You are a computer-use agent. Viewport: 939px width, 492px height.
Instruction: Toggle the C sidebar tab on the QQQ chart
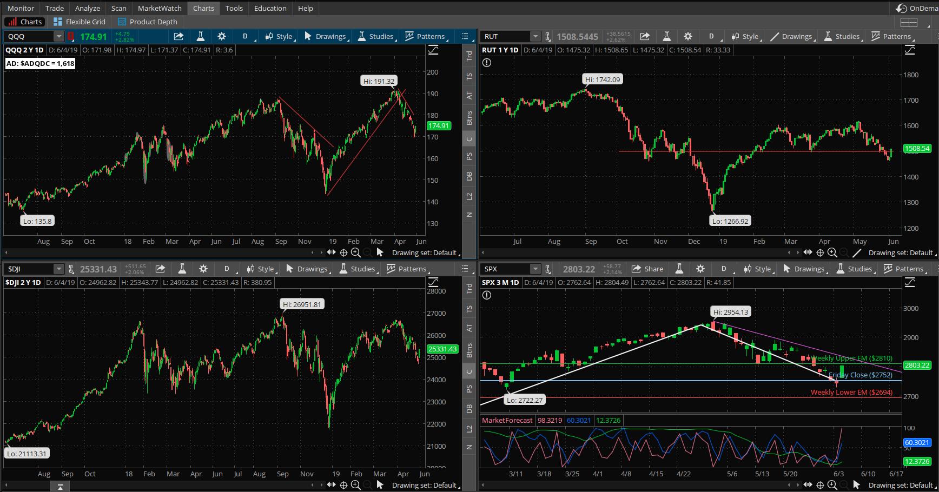[x=469, y=139]
